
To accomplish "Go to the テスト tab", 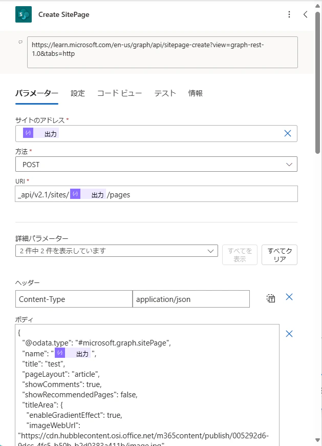I will [165, 93].
